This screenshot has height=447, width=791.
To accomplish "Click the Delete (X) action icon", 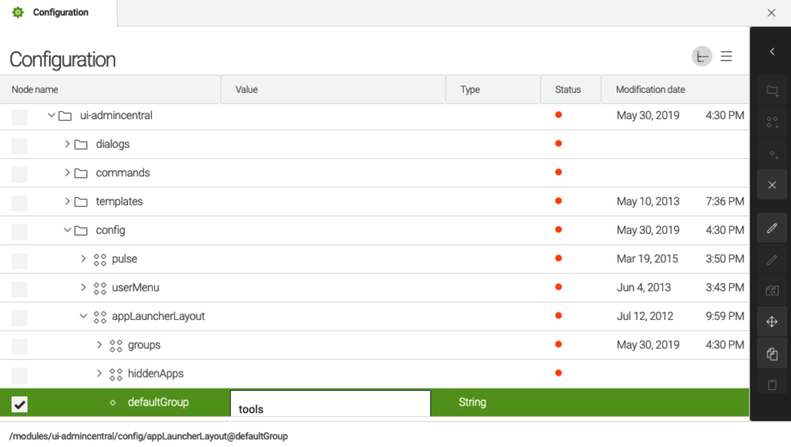I will tap(772, 185).
